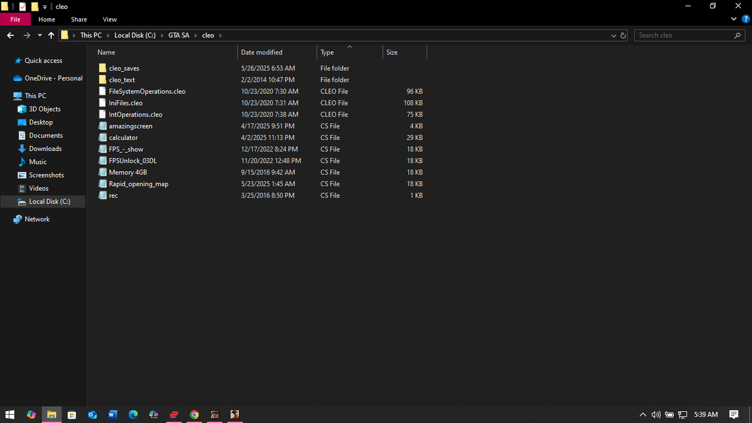This screenshot has height=423, width=752.
Task: Click cleo in the address breadcrumb
Action: [x=208, y=35]
